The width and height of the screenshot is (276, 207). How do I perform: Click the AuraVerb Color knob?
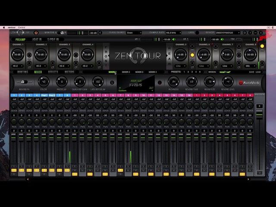44,82
